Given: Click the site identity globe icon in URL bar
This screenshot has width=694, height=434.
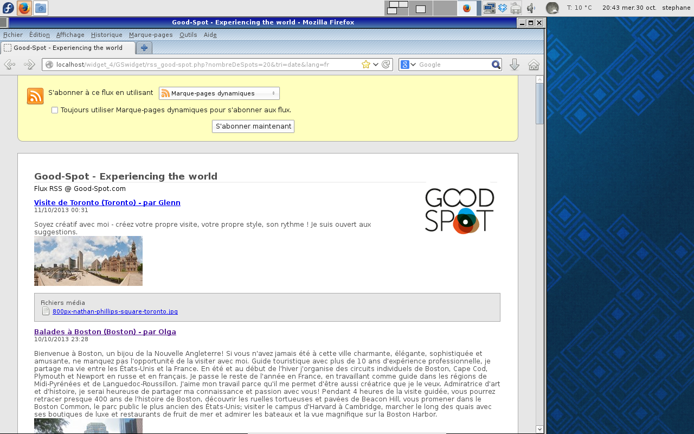Looking at the screenshot, I should tap(49, 65).
